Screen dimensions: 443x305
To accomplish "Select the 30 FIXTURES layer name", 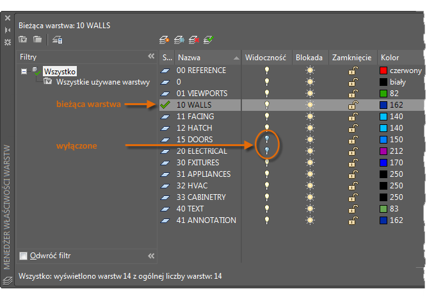I will tap(198, 163).
